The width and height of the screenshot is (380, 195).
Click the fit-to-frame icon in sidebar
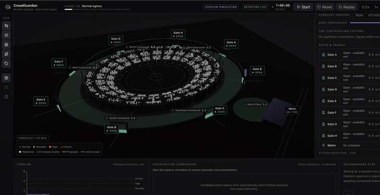coord(6,87)
